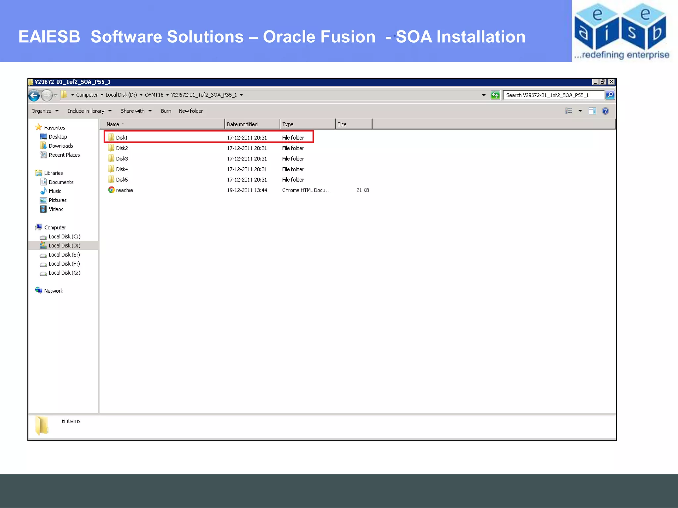Viewport: 678px width, 508px height.
Task: Click the green Refresh icon
Action: pyautogui.click(x=495, y=95)
